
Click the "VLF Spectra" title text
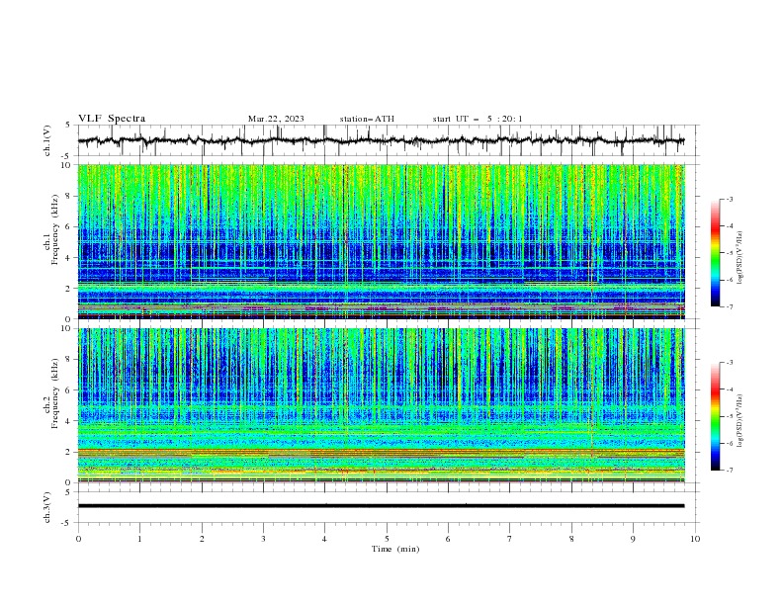(112, 119)
